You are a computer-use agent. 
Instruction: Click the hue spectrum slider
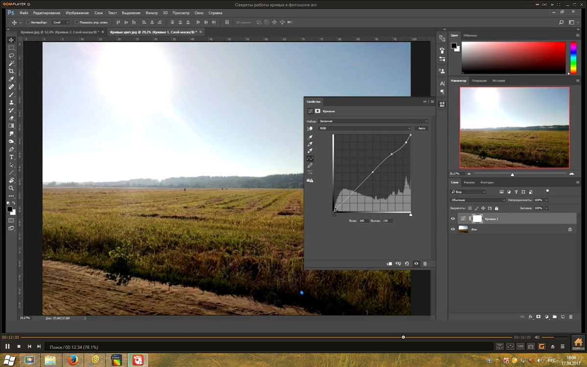(573, 58)
